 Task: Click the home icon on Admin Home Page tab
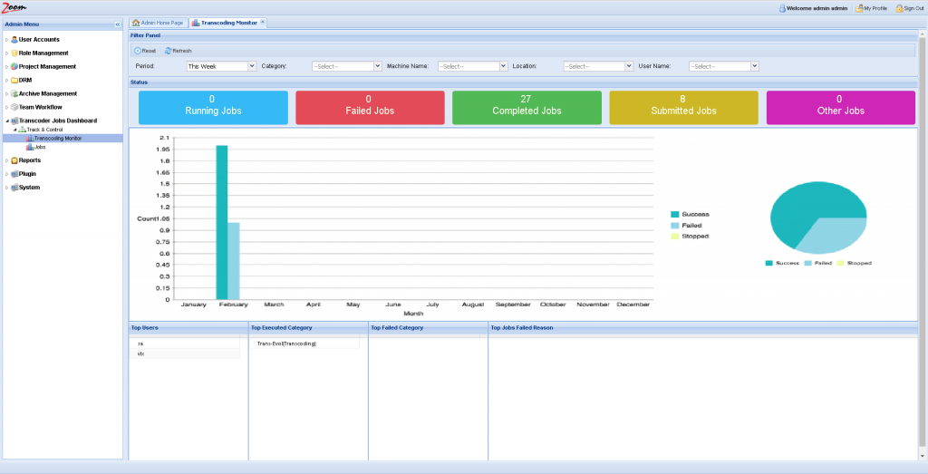tap(136, 23)
